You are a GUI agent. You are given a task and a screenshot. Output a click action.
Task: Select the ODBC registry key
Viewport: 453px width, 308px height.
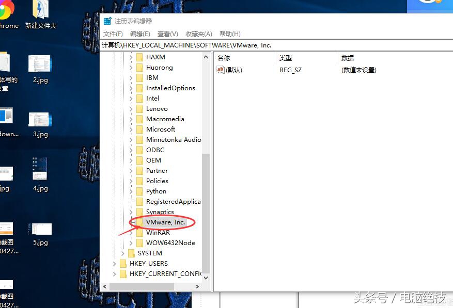[x=154, y=150]
